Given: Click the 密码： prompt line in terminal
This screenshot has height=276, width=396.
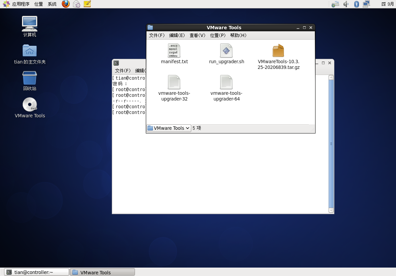Looking at the screenshot, I should coord(120,84).
